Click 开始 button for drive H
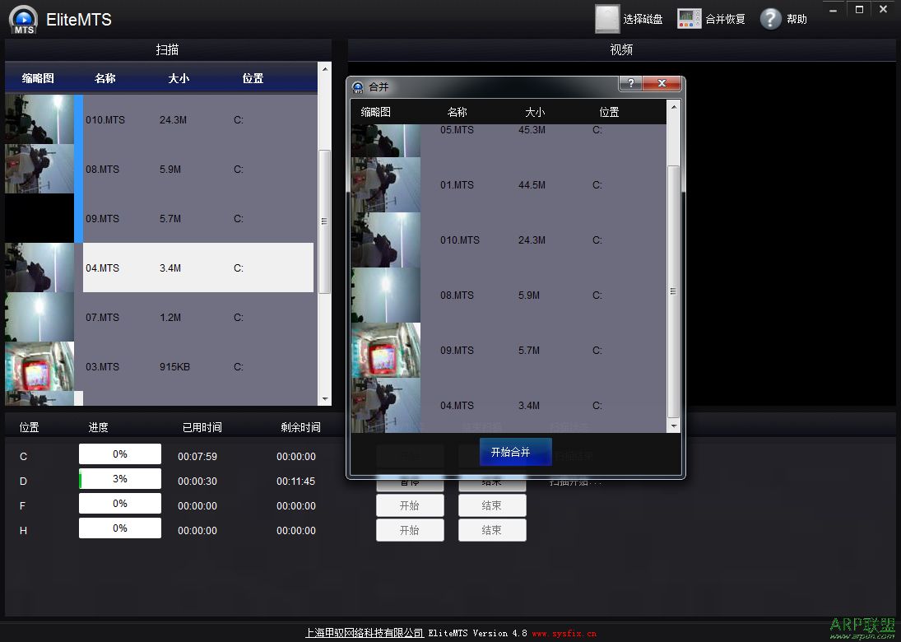The width and height of the screenshot is (901, 642). (410, 530)
